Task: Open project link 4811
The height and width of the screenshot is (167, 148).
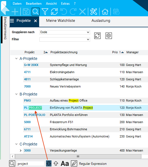Action: click(x=27, y=79)
